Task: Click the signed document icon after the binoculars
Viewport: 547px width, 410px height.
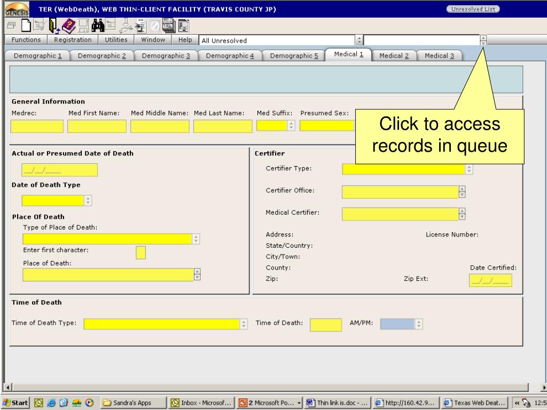Action: 111,25
